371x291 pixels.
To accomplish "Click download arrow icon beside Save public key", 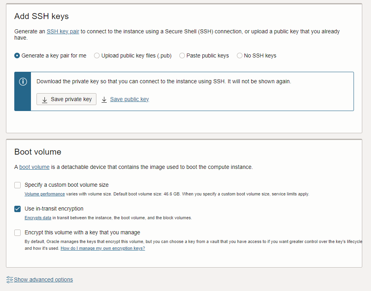I will click(x=104, y=100).
